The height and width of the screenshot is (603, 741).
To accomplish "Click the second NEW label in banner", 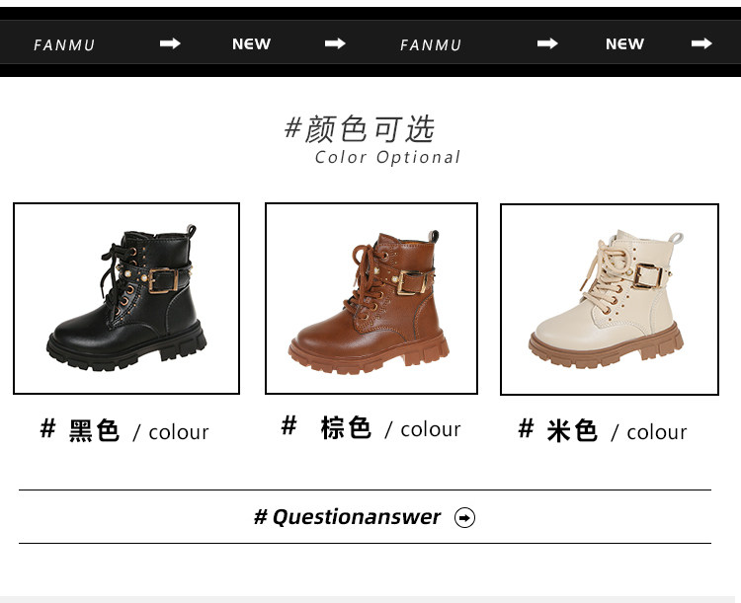I will [624, 43].
